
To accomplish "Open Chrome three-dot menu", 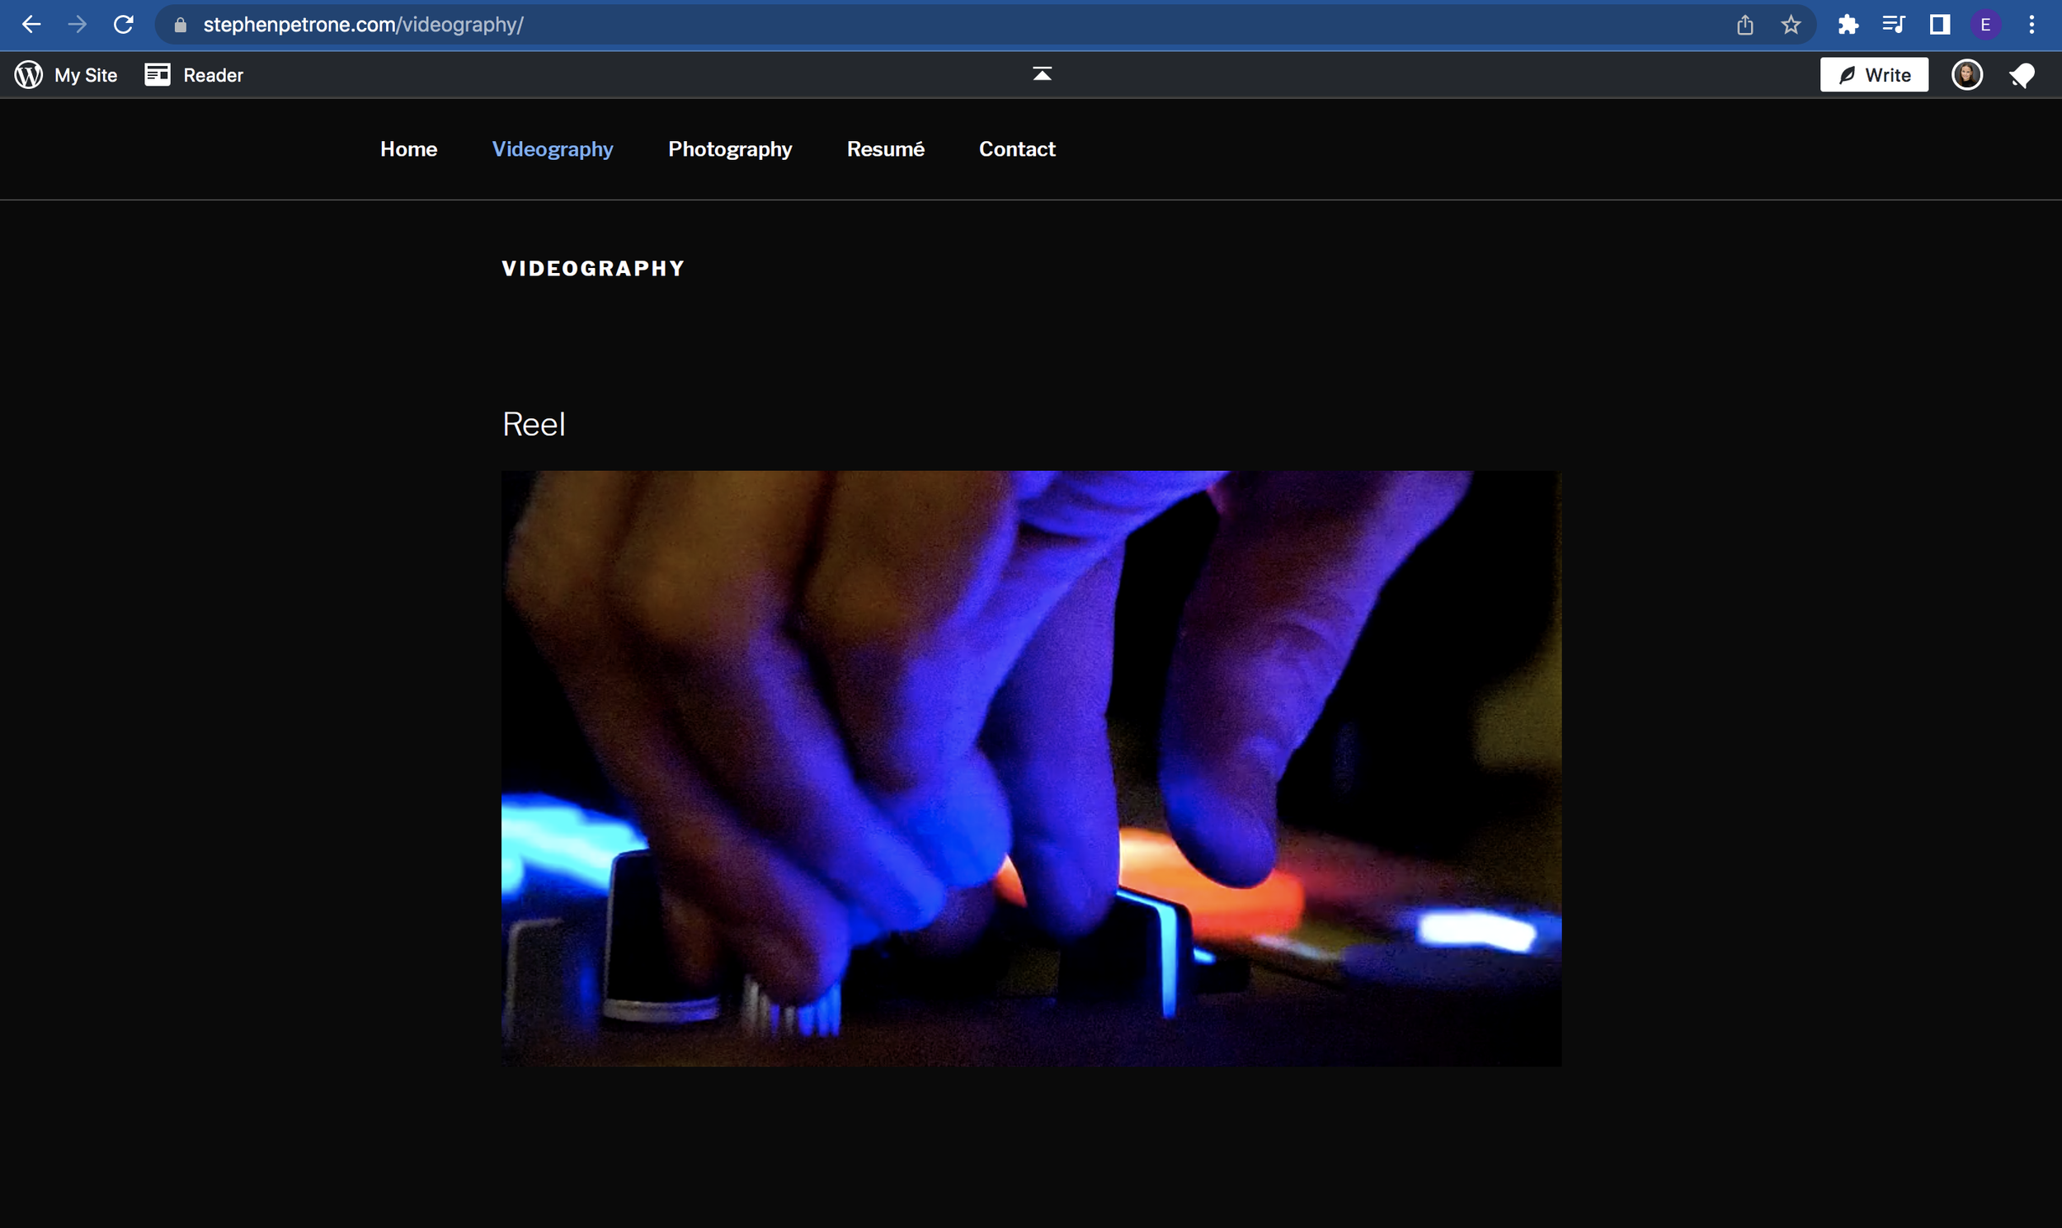I will tap(2031, 25).
